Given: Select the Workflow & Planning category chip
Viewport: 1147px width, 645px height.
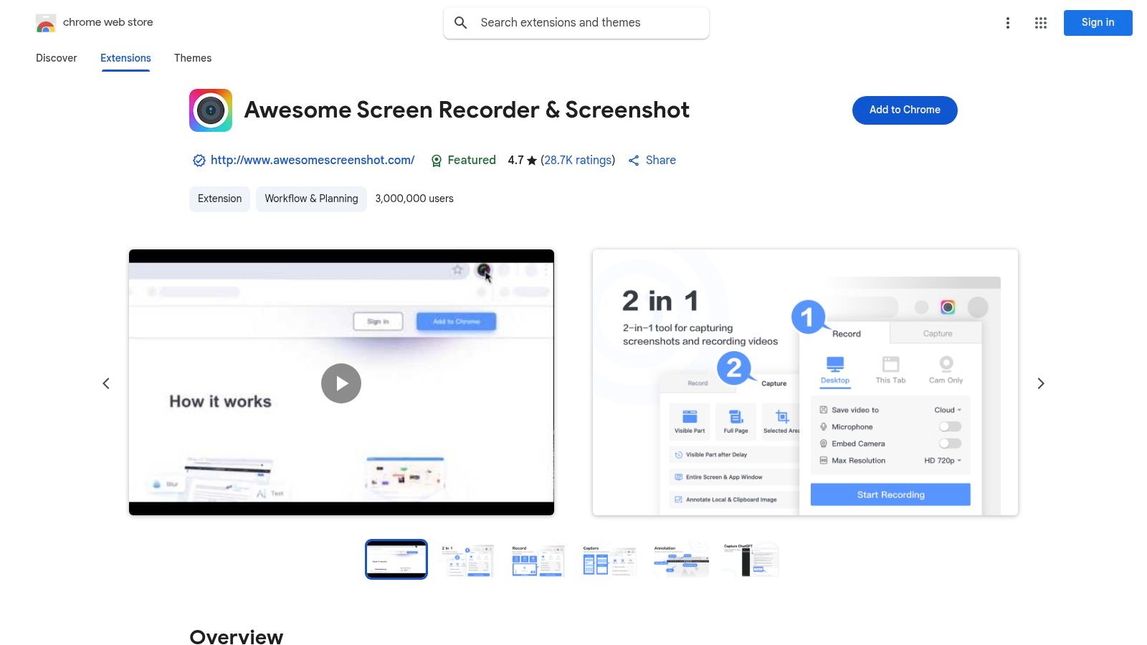Looking at the screenshot, I should [x=310, y=199].
